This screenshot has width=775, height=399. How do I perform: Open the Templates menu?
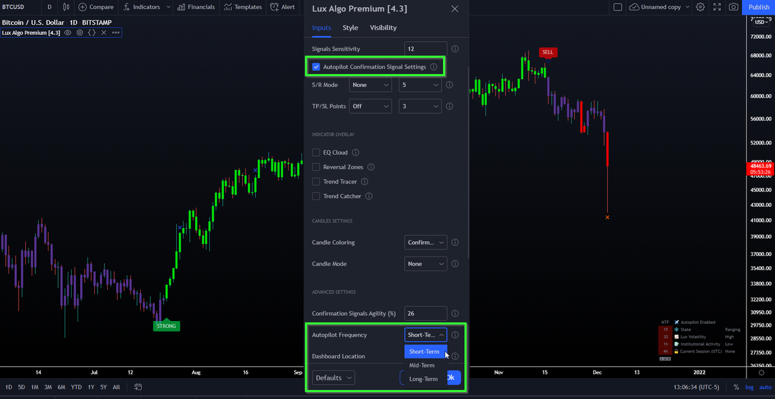click(243, 7)
